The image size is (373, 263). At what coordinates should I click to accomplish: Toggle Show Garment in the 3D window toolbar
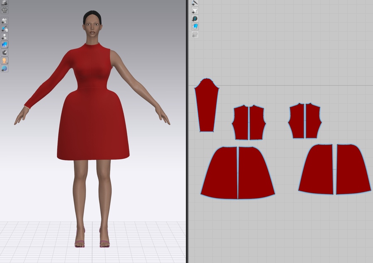pos(5,21)
